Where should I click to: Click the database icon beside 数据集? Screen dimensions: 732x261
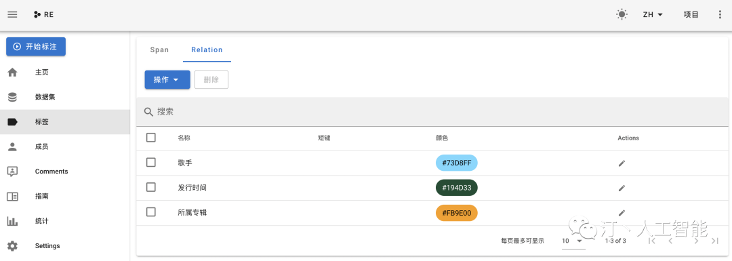click(x=13, y=97)
